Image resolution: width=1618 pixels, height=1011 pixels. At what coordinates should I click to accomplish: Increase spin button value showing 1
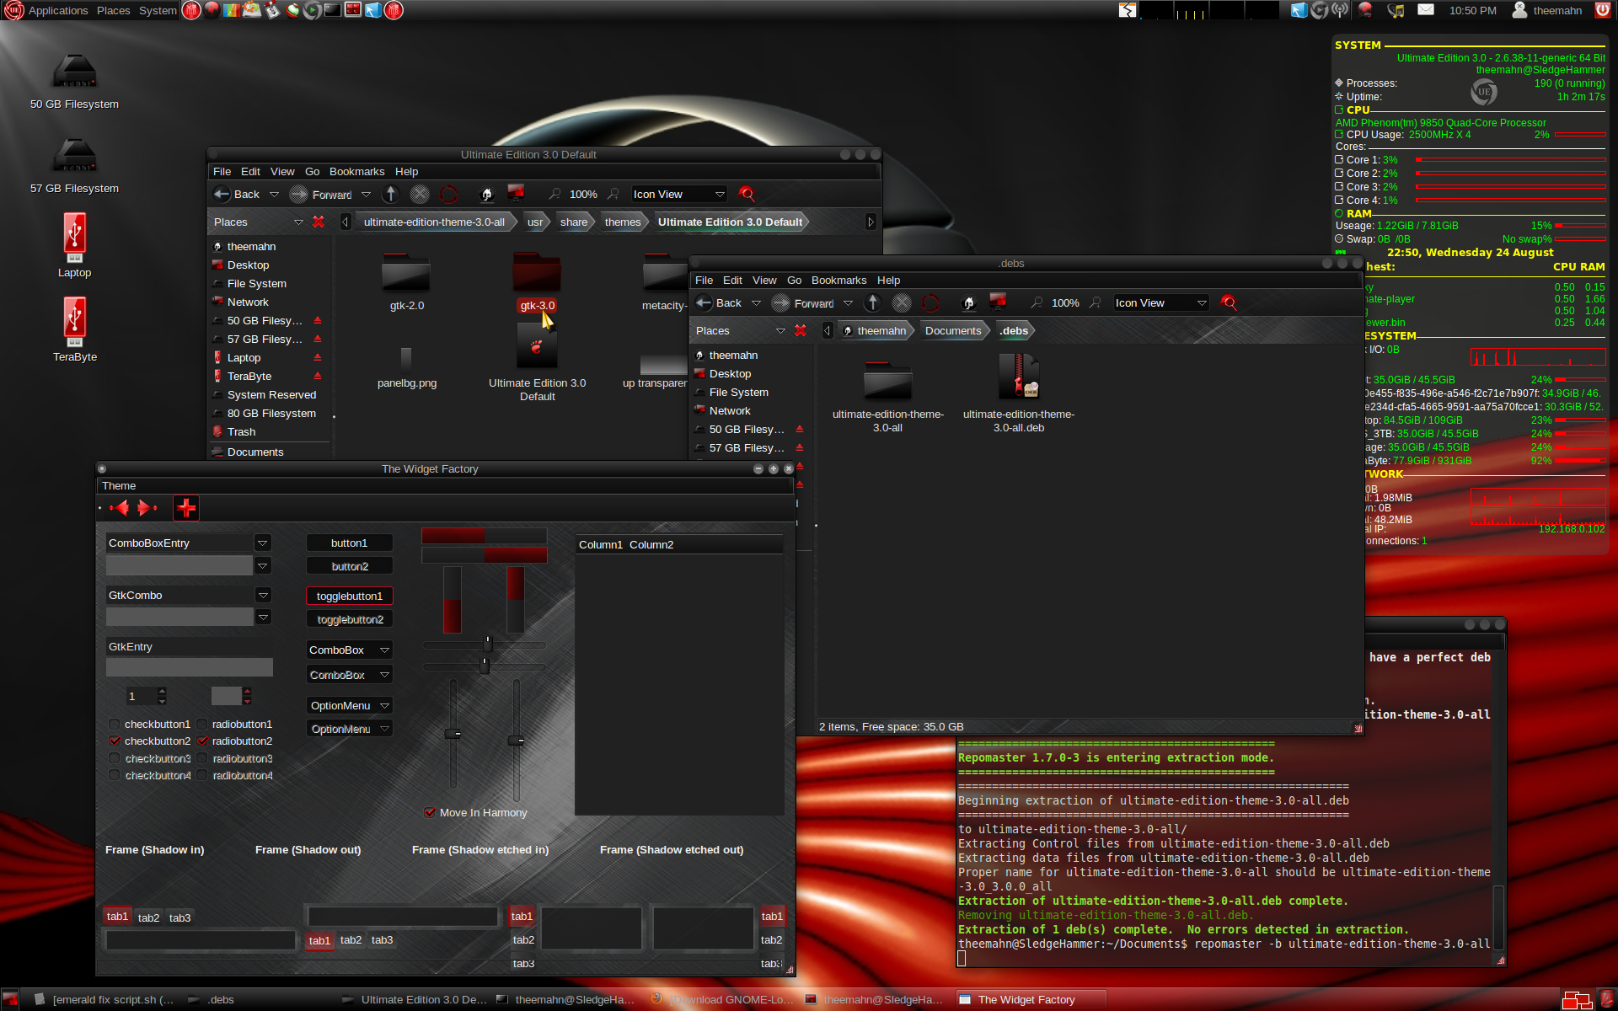click(x=162, y=692)
